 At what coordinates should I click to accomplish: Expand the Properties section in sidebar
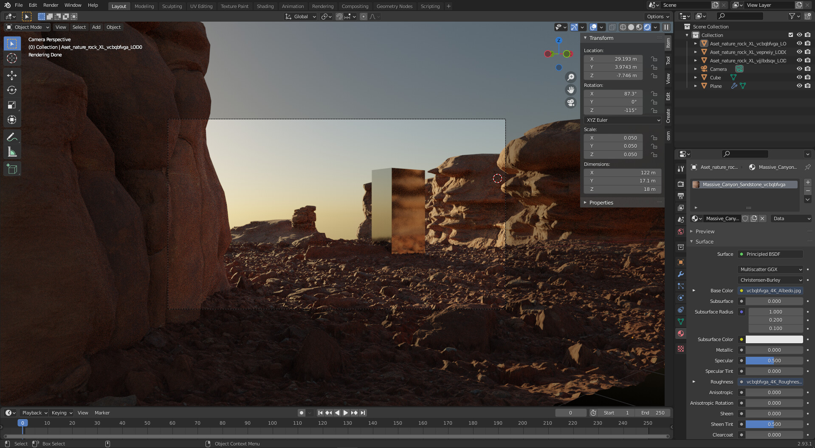point(601,202)
